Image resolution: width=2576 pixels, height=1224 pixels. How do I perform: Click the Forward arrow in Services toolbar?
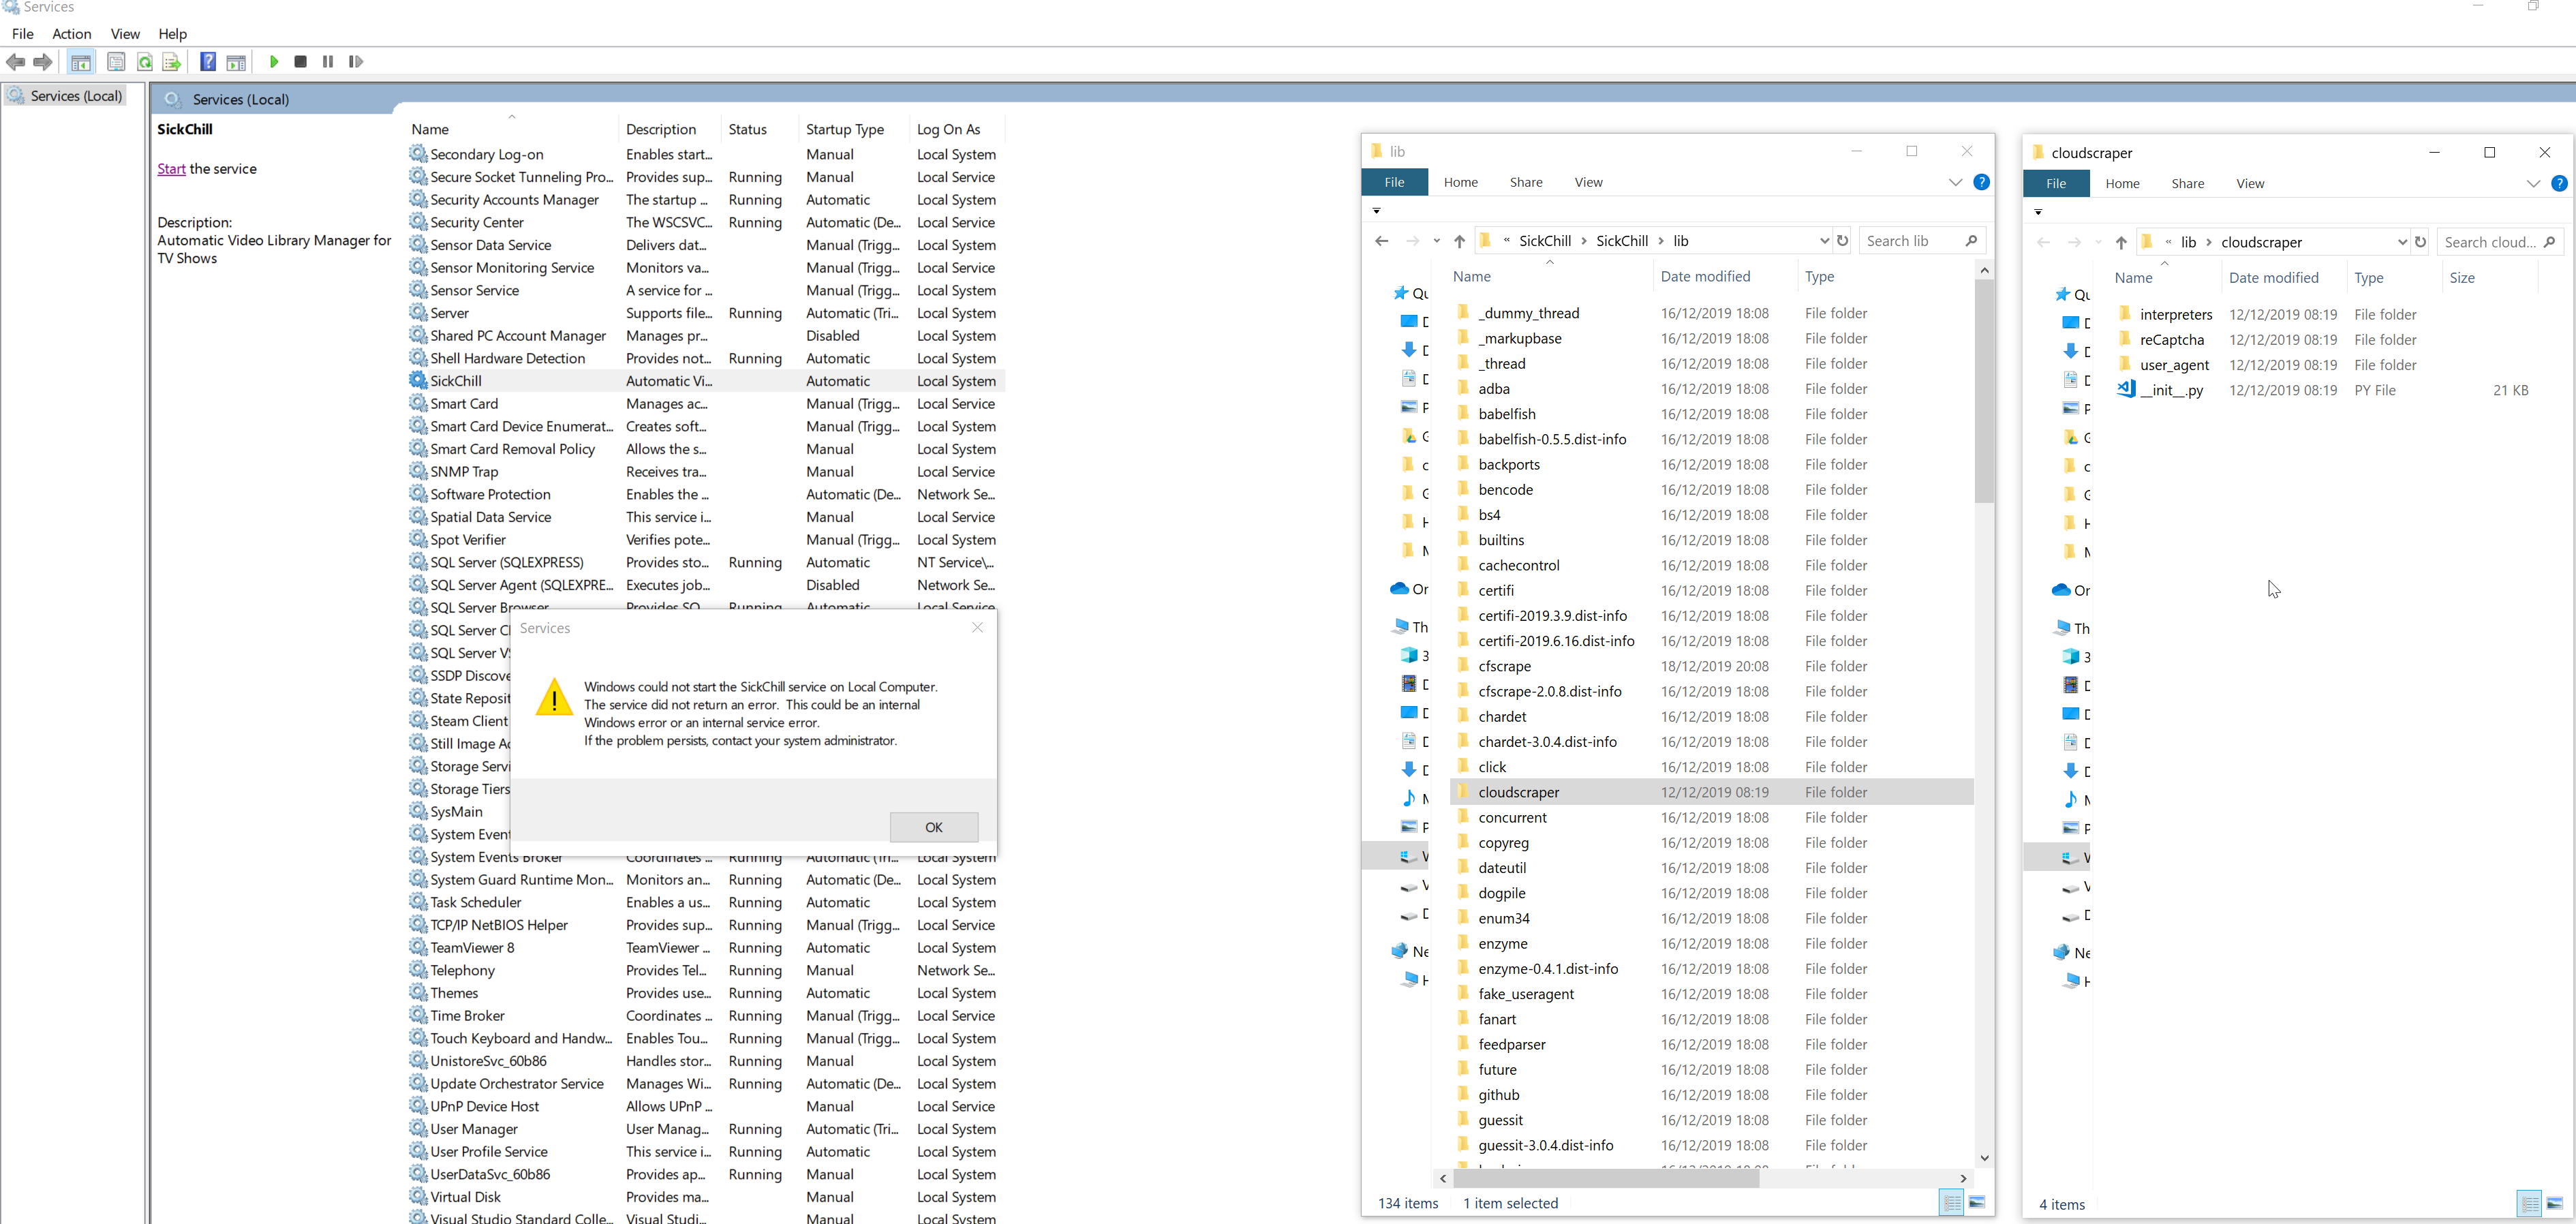[x=42, y=62]
